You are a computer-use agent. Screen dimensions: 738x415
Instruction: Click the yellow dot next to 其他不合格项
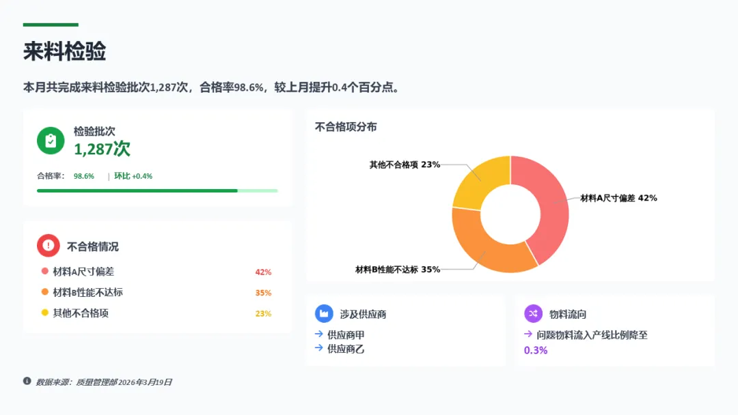pos(44,313)
